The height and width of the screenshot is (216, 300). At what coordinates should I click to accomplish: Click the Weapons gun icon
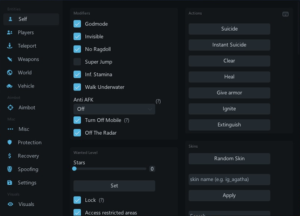pos(10,59)
